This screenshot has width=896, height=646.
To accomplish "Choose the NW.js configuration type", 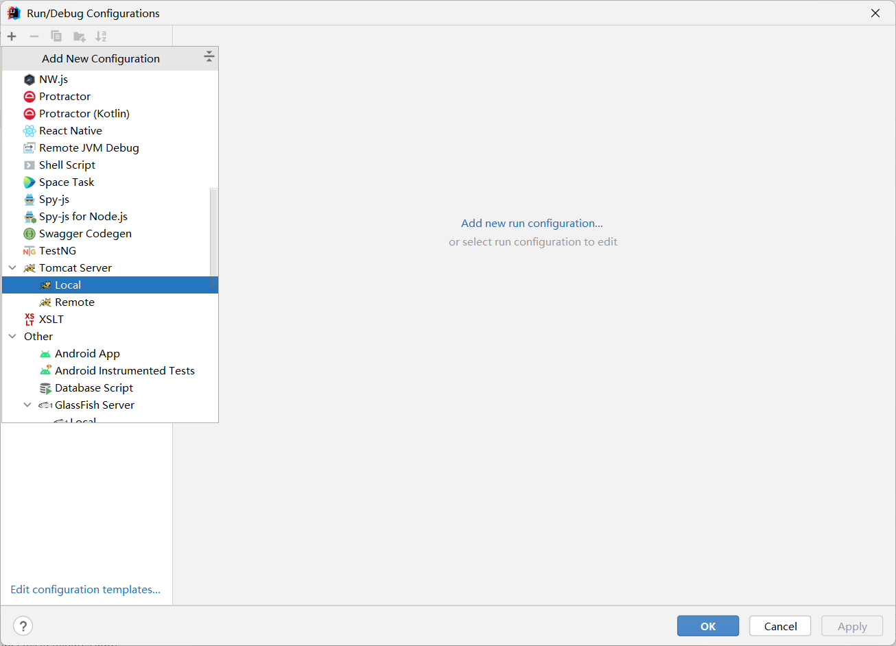I will point(110,80).
